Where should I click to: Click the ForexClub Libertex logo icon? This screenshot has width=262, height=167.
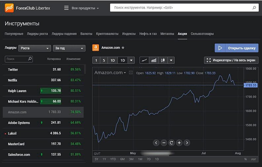[x=9, y=8]
